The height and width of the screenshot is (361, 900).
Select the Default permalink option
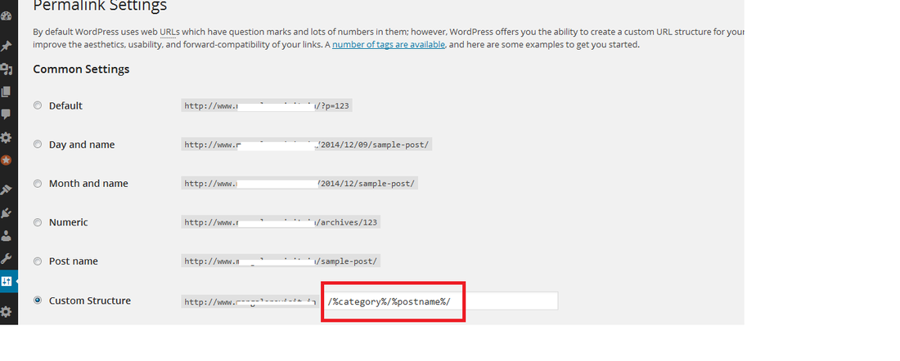tap(38, 105)
